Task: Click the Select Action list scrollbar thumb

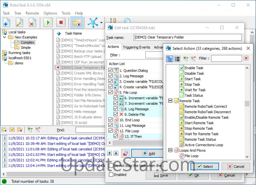Action: (x=247, y=103)
